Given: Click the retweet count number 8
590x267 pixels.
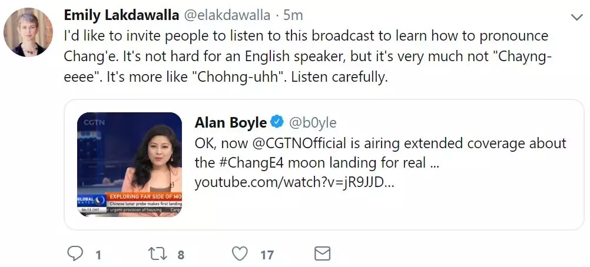Looking at the screenshot, I should [x=181, y=255].
